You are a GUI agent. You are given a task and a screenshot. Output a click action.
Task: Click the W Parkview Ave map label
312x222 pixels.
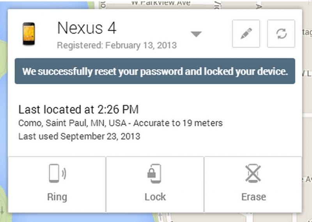click(x=160, y=3)
